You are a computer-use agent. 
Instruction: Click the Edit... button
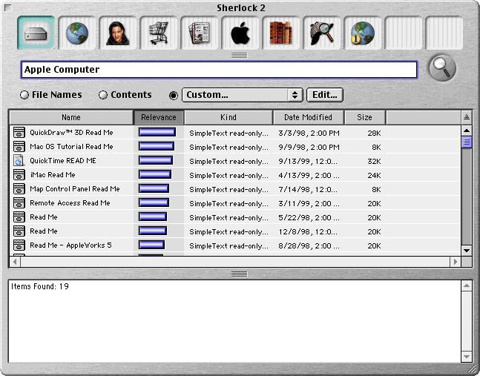325,95
